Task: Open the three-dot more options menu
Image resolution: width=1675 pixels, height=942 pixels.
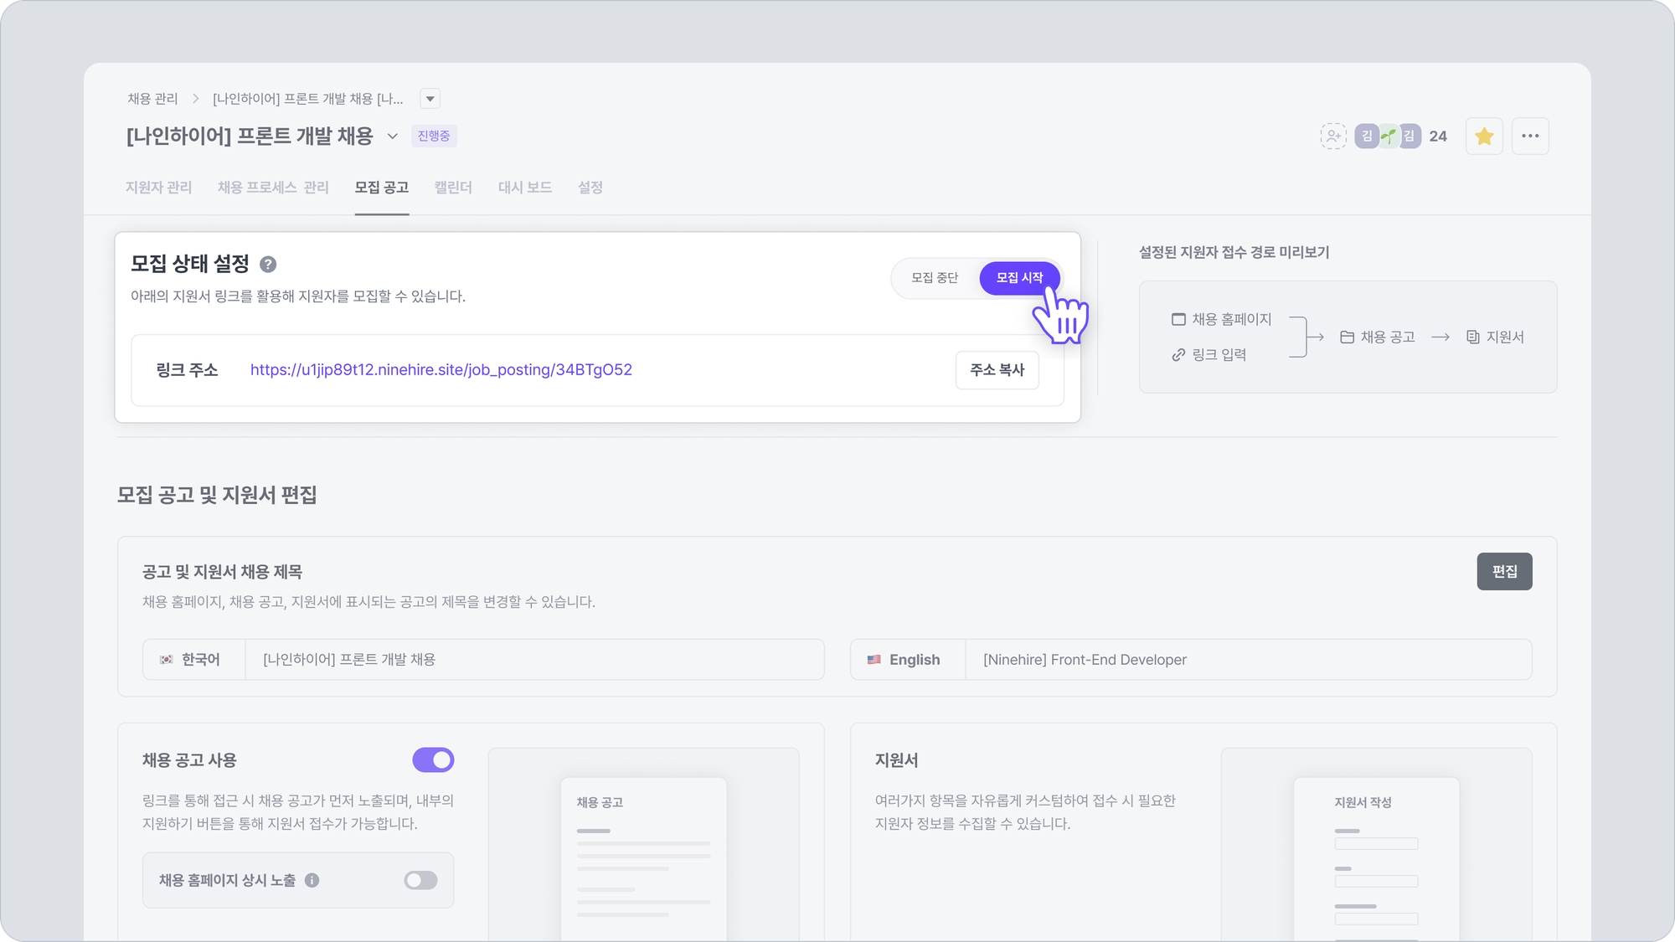Action: tap(1530, 136)
